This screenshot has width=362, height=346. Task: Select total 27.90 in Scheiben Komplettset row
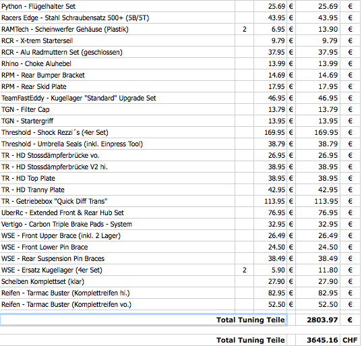point(318,281)
